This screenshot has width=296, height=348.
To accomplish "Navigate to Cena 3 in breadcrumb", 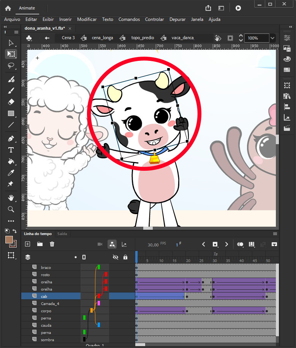I will pos(68,38).
